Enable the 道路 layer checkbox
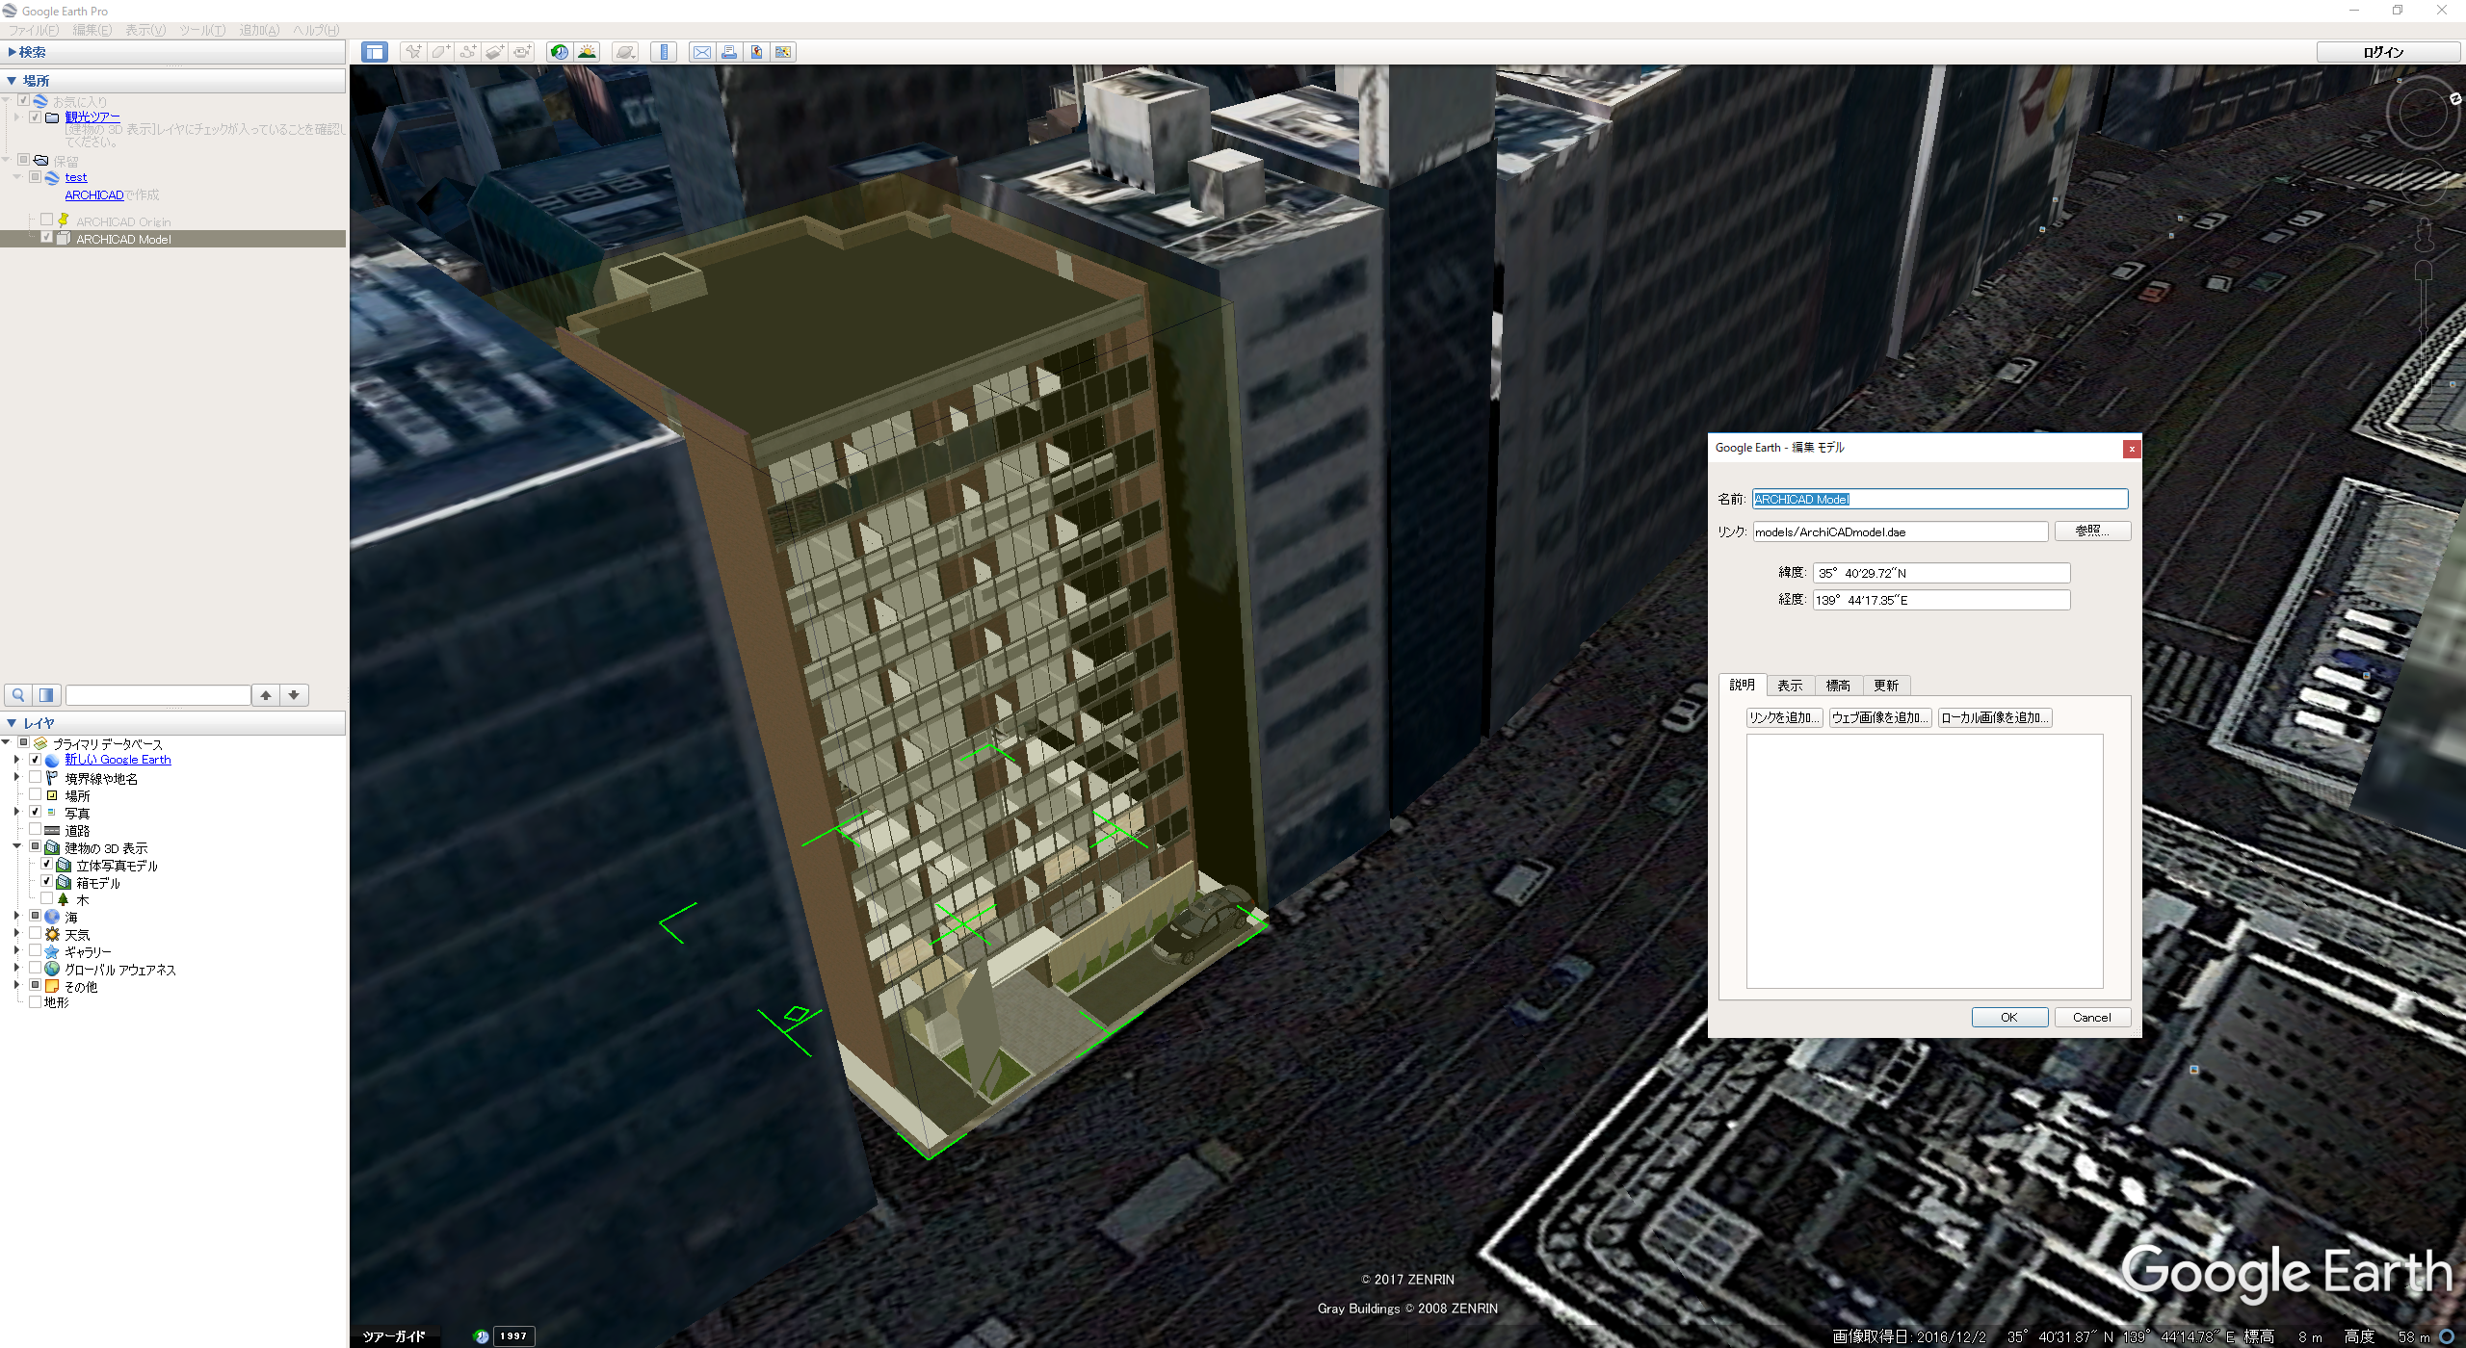Viewport: 2466px width, 1348px height. point(35,829)
